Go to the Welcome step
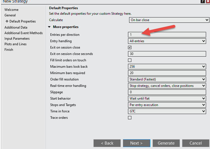The image size is (210, 149). pos(11,10)
